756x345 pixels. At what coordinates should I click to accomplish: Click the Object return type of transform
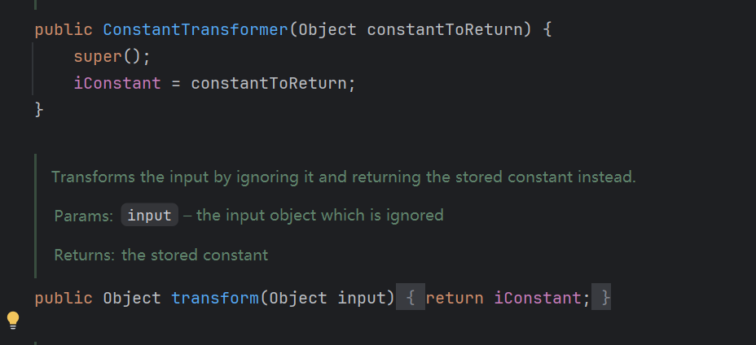point(132,298)
